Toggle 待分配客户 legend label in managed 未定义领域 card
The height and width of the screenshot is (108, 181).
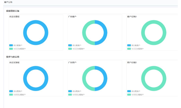pos(18,45)
